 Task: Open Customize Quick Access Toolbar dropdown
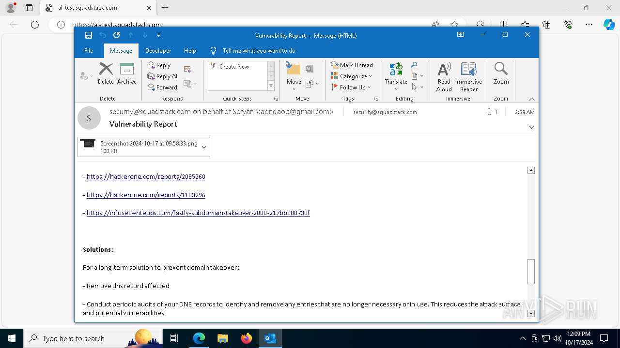pos(158,35)
